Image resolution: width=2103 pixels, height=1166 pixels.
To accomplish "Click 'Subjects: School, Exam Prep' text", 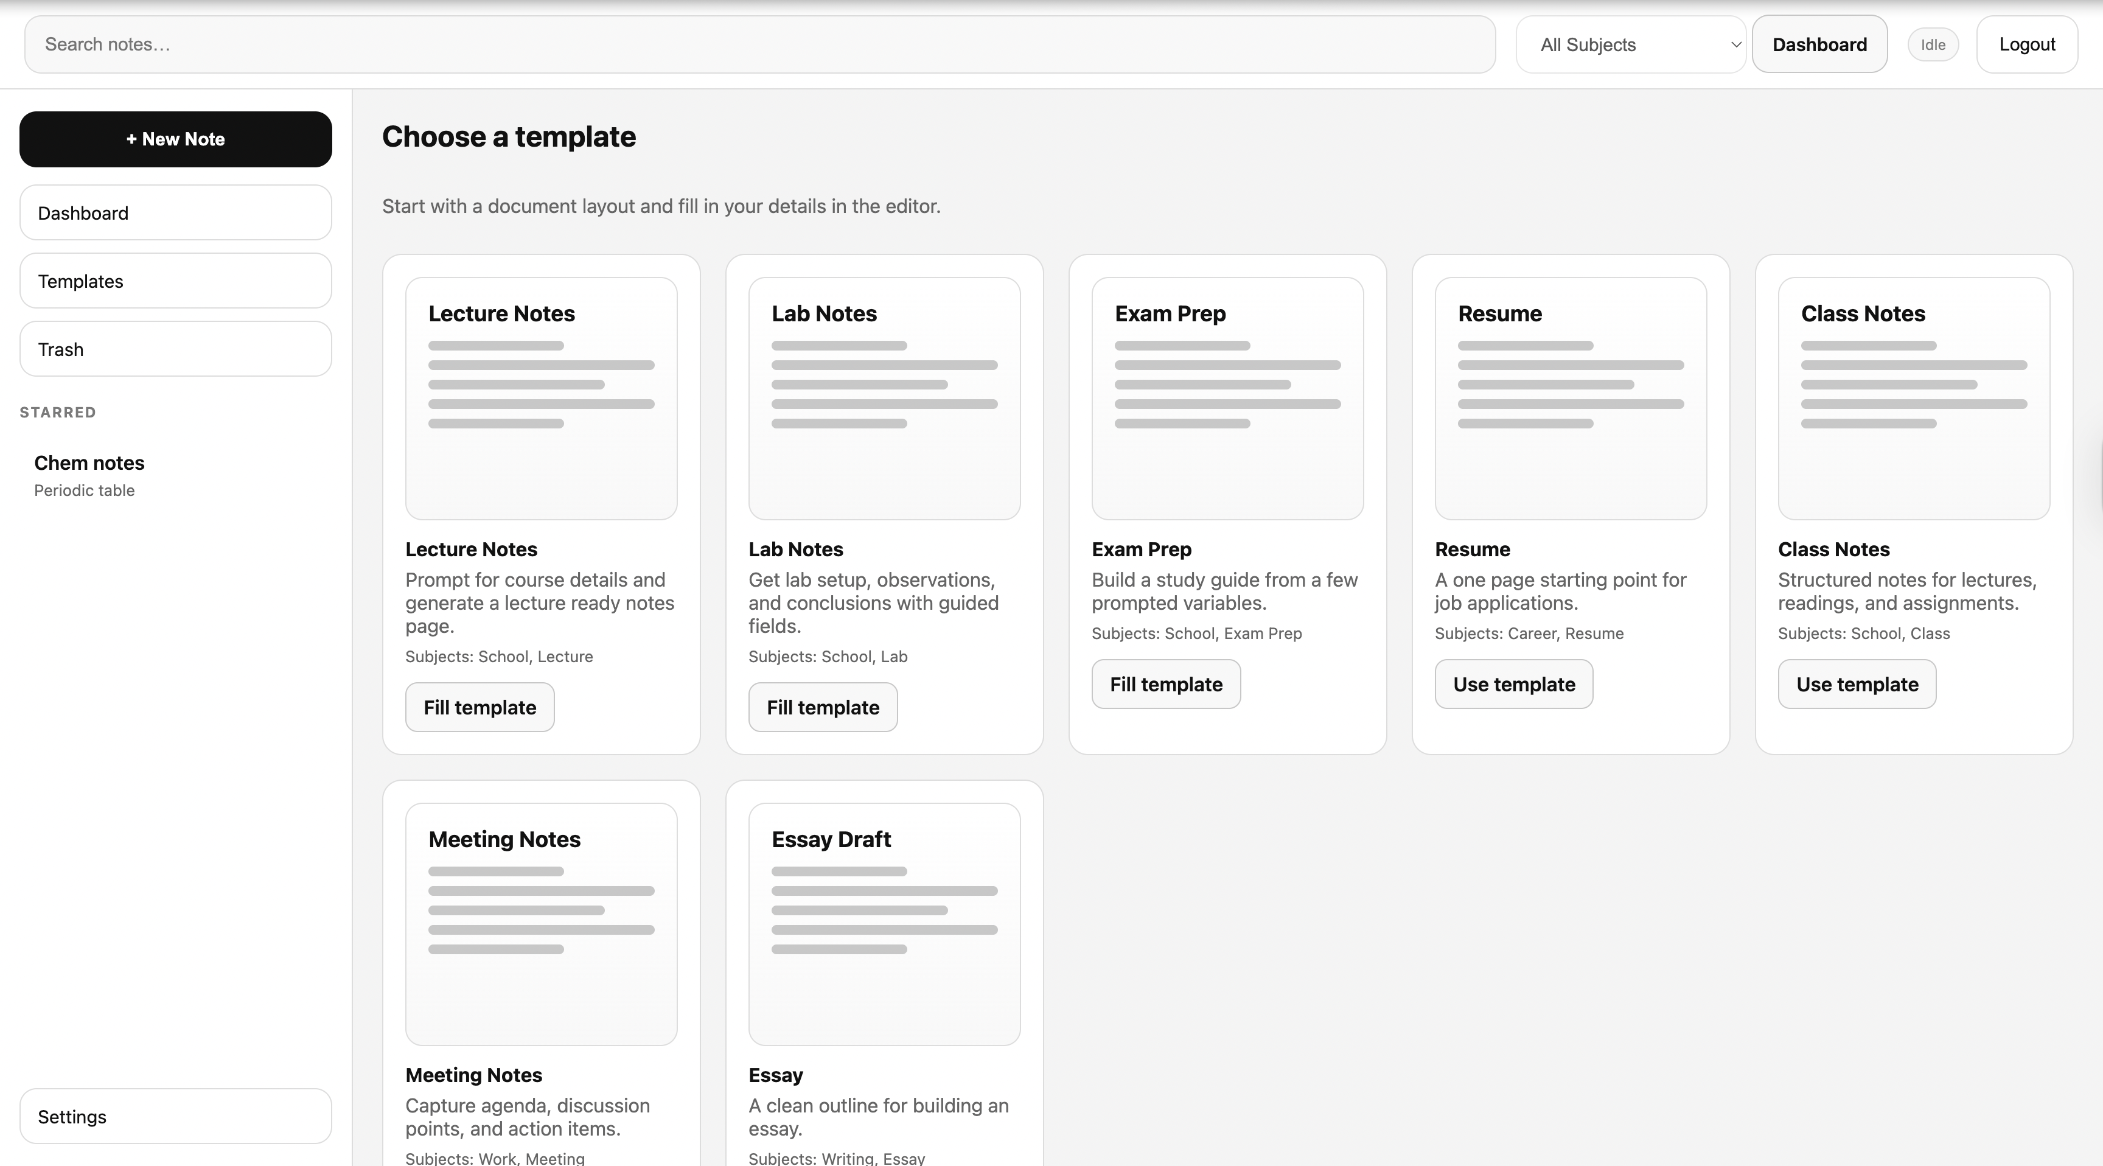I will click(1197, 634).
